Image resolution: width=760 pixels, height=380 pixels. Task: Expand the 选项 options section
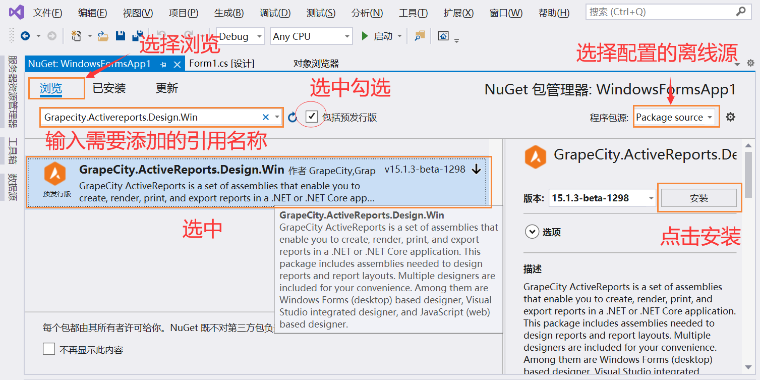tap(532, 232)
